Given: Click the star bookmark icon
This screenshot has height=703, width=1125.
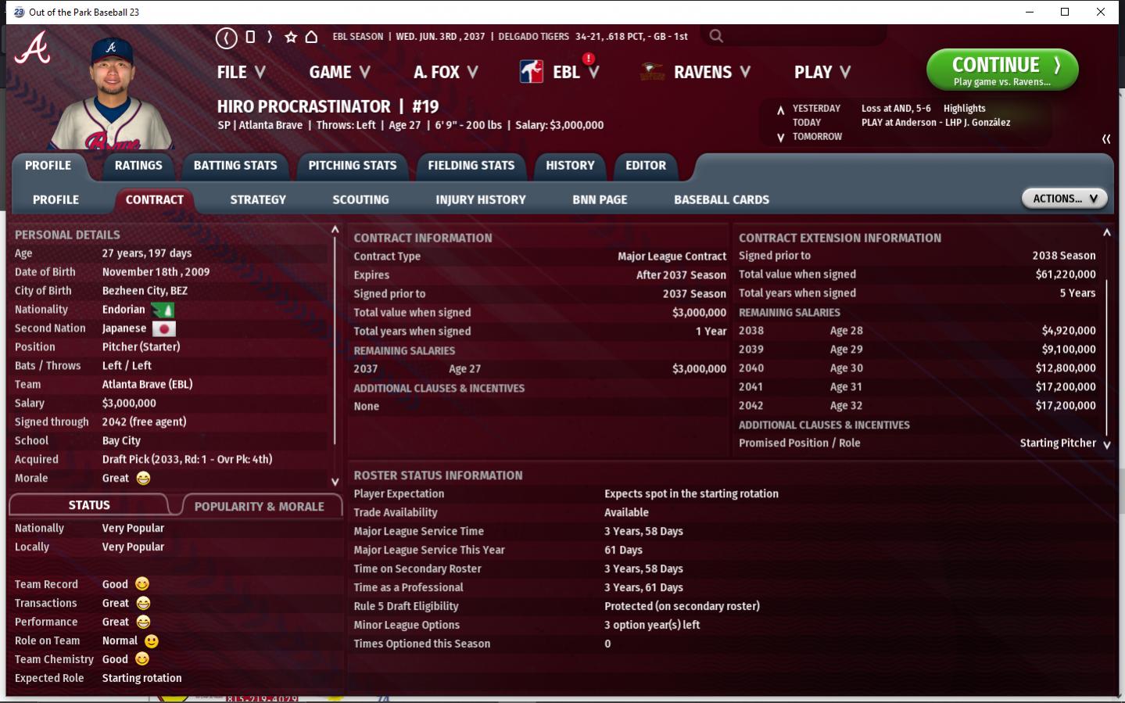Looking at the screenshot, I should coord(291,37).
